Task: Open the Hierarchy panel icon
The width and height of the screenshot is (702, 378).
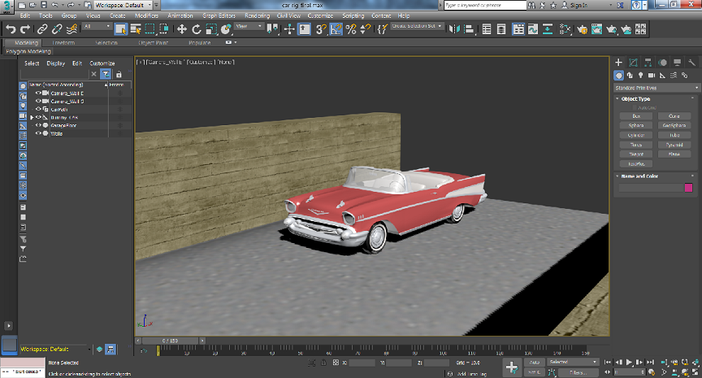Action: (648, 63)
